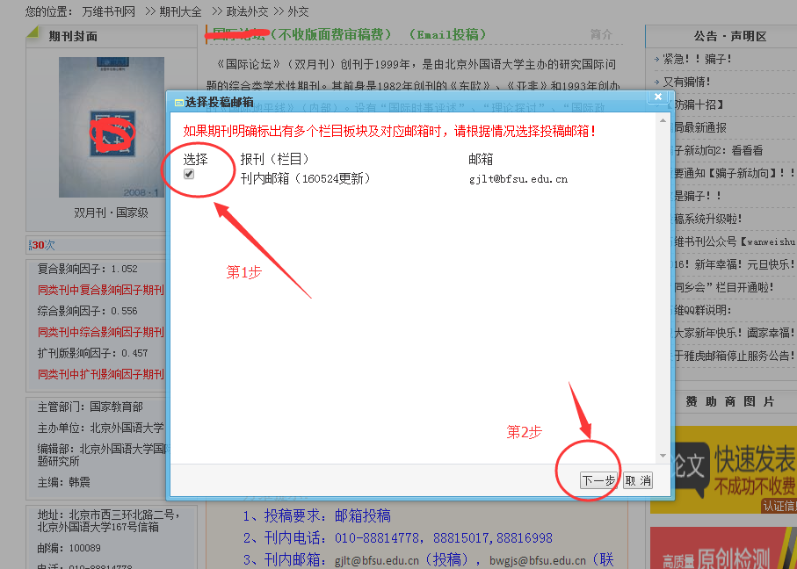Click the 下一步 button in the dialog

click(x=598, y=480)
